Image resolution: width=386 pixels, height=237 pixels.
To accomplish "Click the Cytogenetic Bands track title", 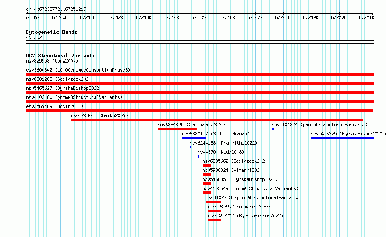I will (x=52, y=32).
